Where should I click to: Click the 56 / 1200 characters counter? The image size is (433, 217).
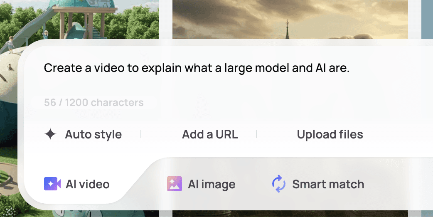click(94, 102)
